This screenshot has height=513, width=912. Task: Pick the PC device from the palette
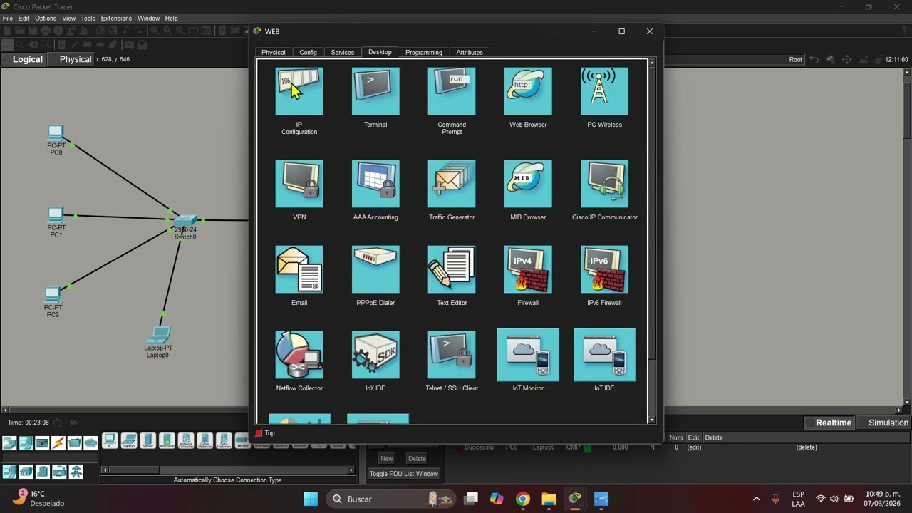click(110, 441)
